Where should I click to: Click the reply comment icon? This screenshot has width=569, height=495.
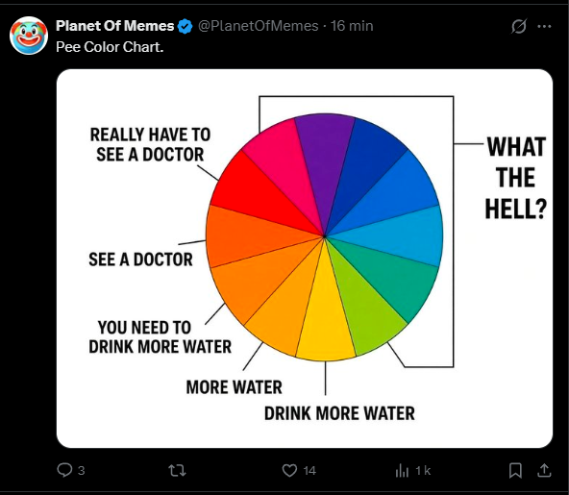64,470
